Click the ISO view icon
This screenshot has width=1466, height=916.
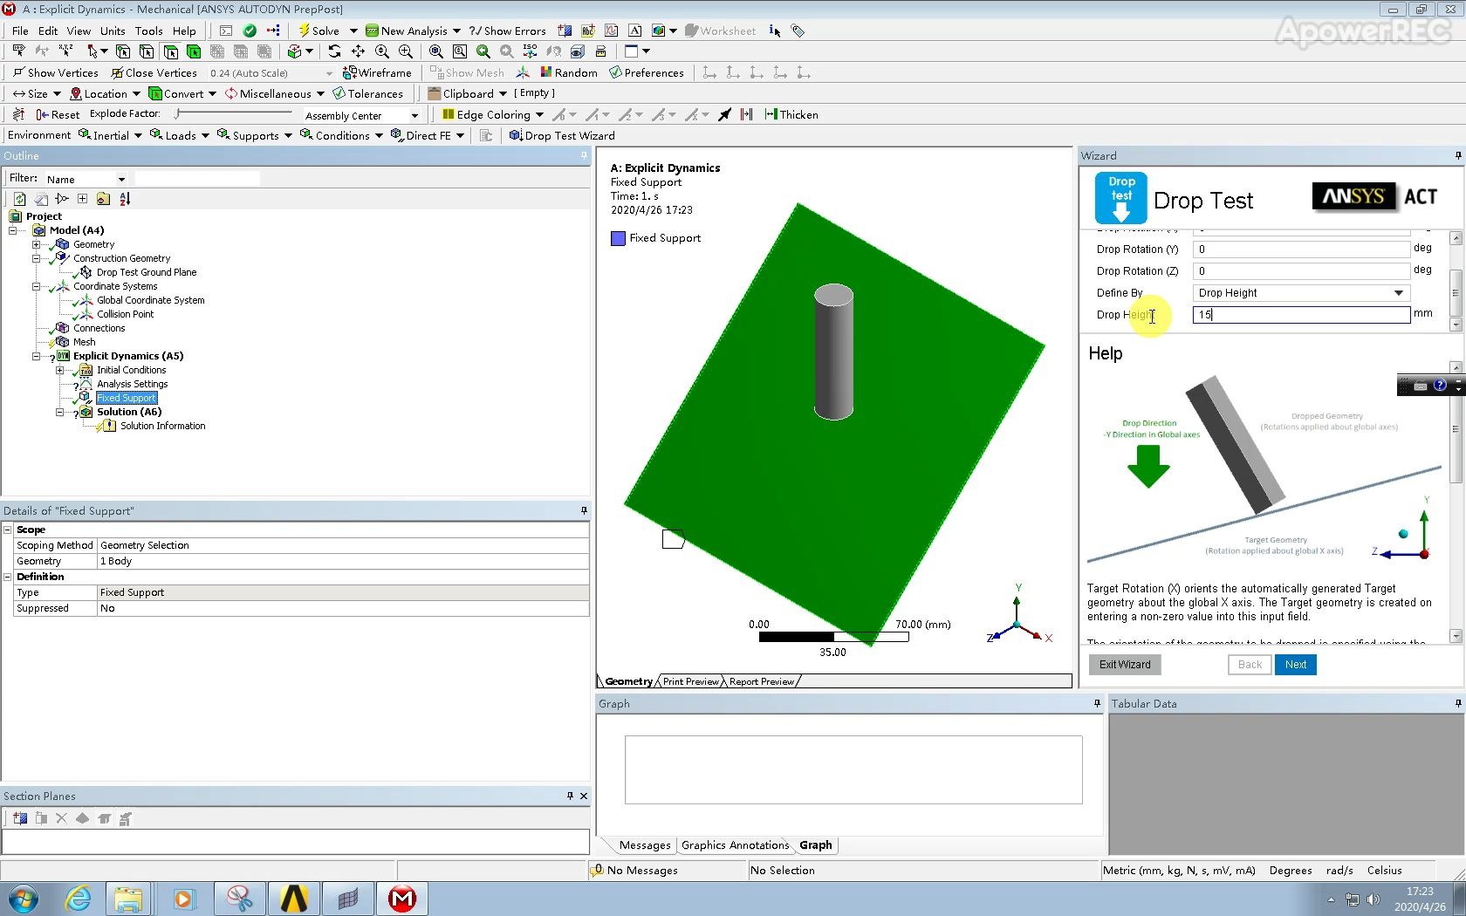click(530, 51)
